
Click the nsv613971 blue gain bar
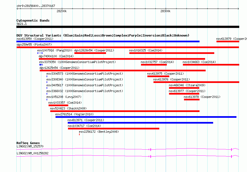(140, 123)
